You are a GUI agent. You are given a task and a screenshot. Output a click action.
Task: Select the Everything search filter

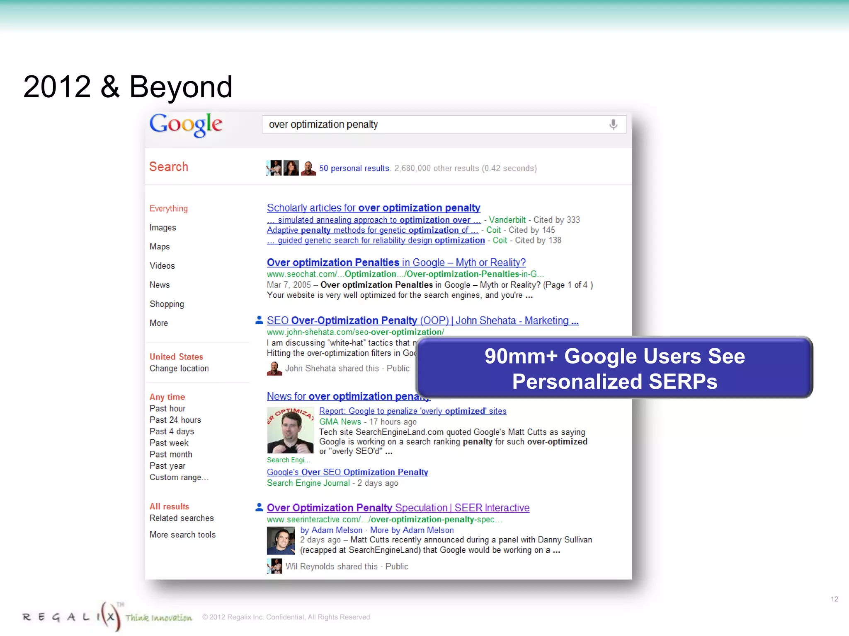(x=169, y=209)
